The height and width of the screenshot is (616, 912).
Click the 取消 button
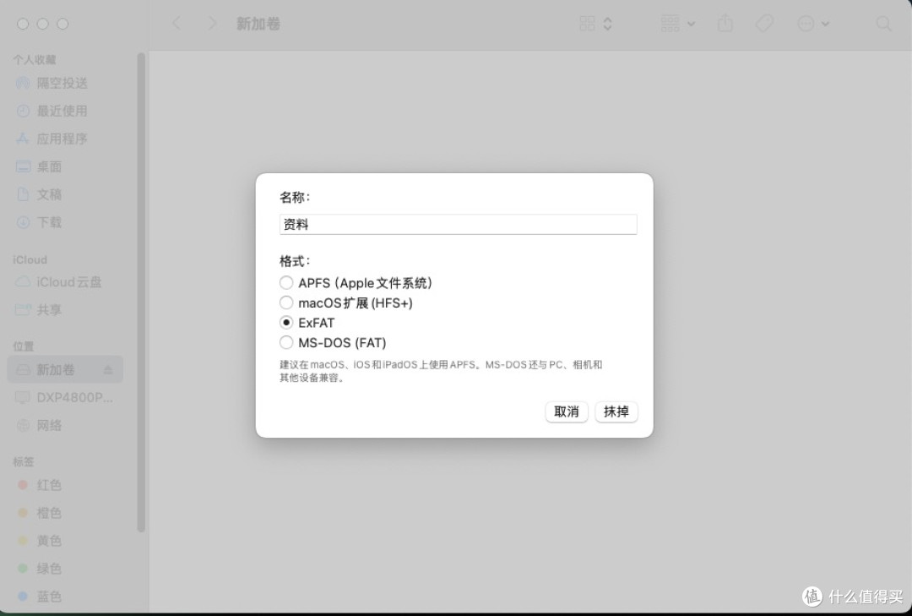coord(566,412)
